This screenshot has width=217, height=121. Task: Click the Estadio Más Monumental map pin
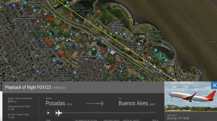(x=94, y=49)
